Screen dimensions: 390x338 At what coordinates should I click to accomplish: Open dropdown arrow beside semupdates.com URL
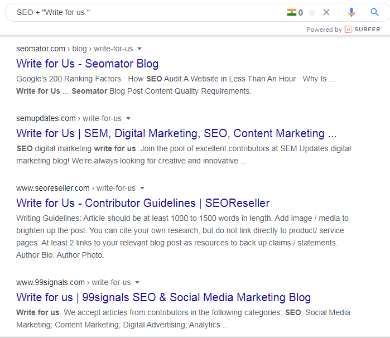coord(128,118)
